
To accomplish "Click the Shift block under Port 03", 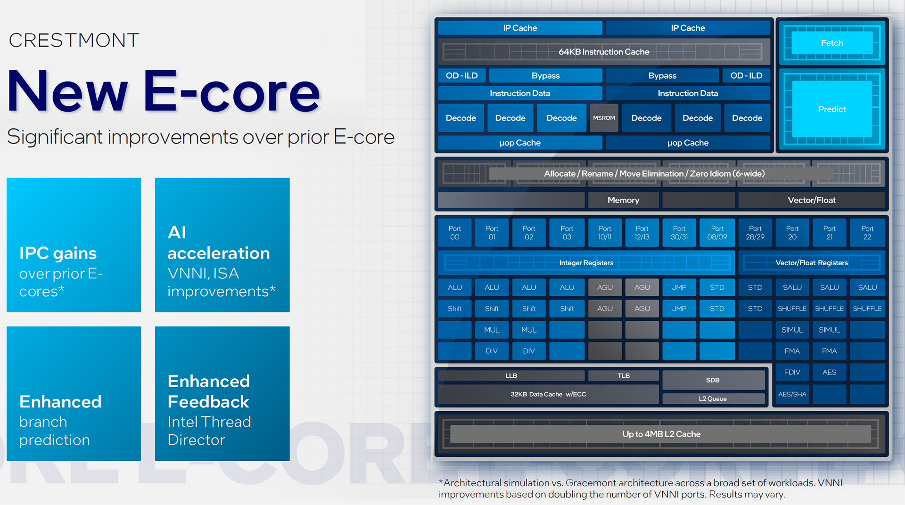I will pos(567,309).
